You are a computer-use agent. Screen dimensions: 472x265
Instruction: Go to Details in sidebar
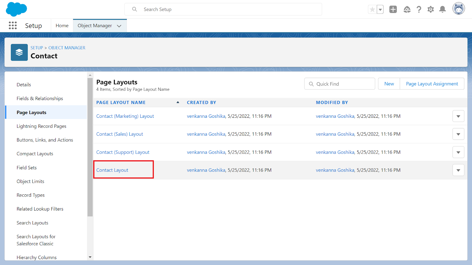[24, 85]
